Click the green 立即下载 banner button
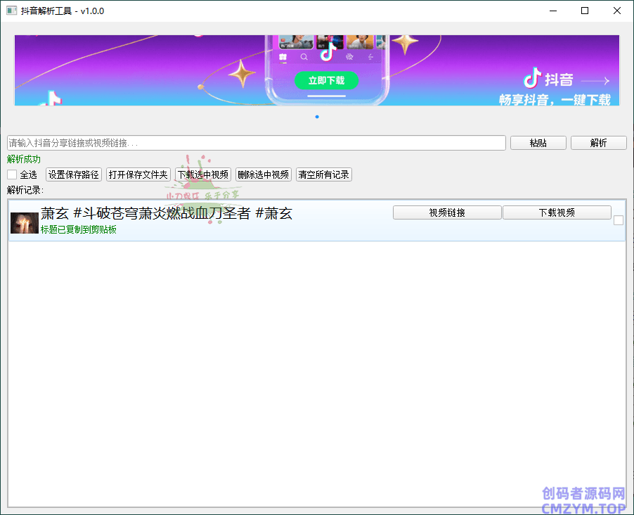The image size is (634, 515). tap(326, 80)
